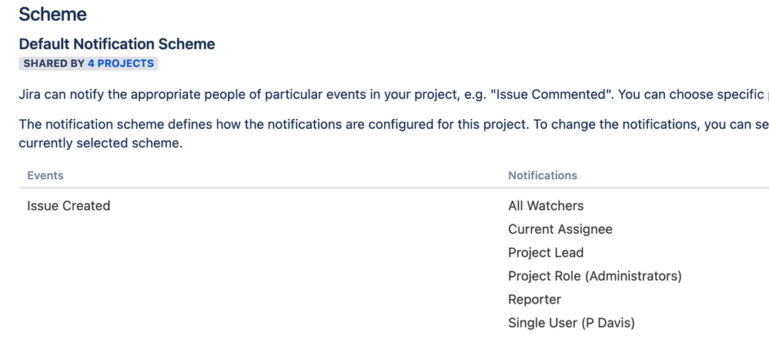Click Project Role (Administrators) entry
The height and width of the screenshot is (339, 769).
click(x=595, y=276)
